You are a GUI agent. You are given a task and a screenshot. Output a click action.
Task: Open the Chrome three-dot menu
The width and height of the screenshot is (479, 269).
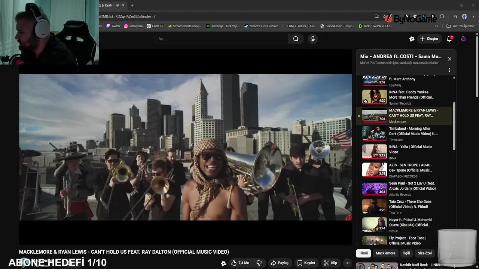click(x=473, y=16)
